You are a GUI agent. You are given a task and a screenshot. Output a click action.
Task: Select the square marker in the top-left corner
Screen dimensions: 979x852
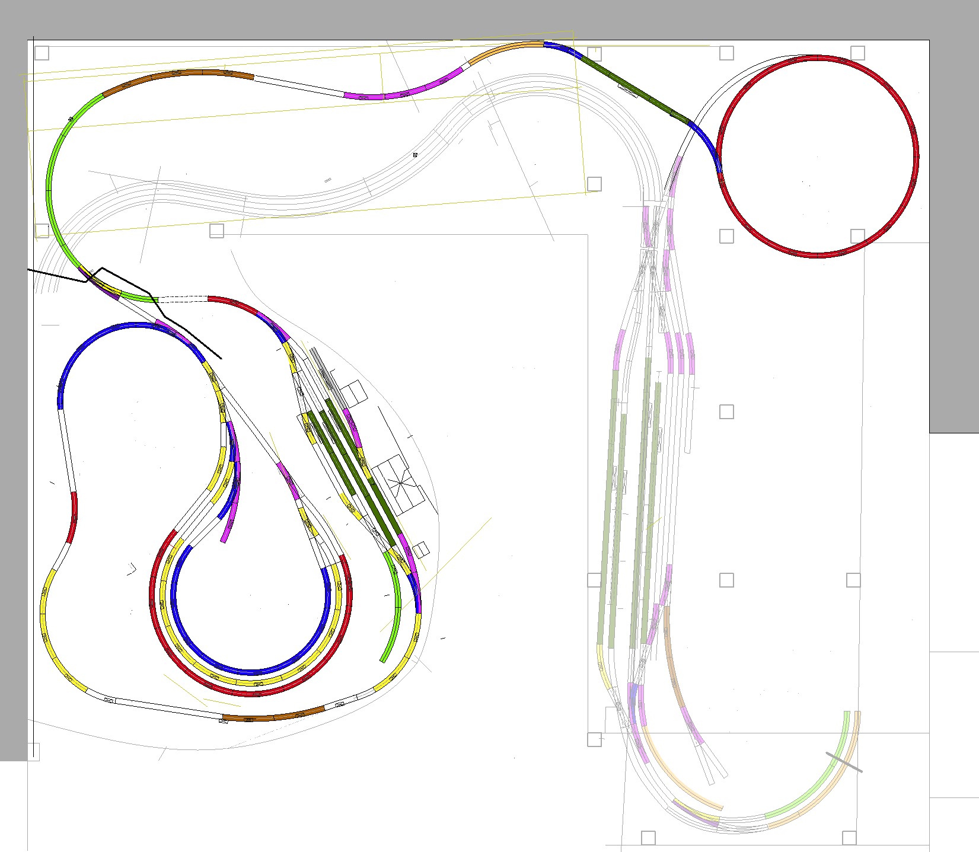(x=42, y=53)
